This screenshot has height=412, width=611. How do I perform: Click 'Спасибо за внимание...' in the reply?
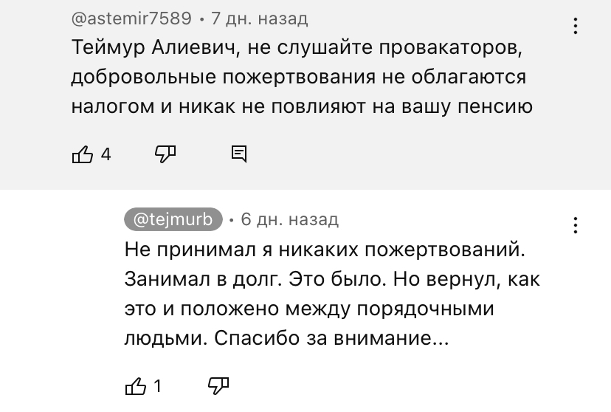point(331,338)
